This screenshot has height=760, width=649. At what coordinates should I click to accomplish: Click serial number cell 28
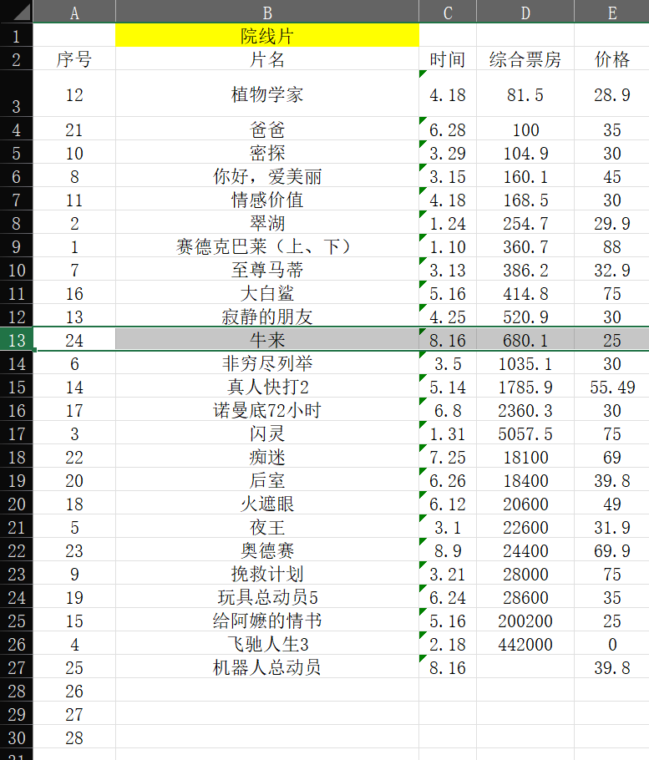tap(74, 737)
